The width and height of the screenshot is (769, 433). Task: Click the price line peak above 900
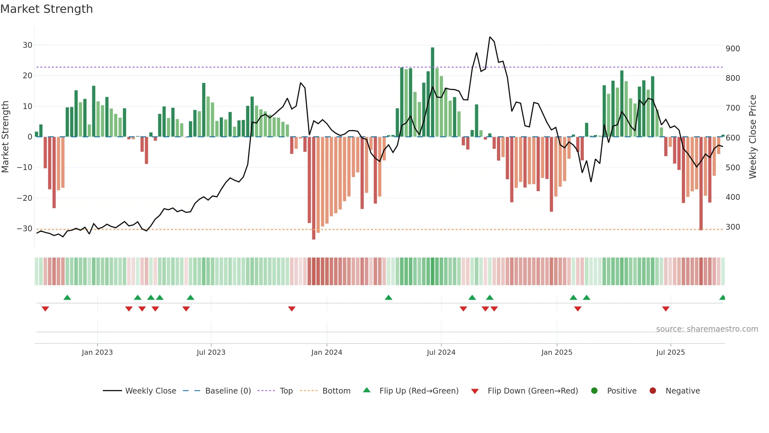coord(490,37)
